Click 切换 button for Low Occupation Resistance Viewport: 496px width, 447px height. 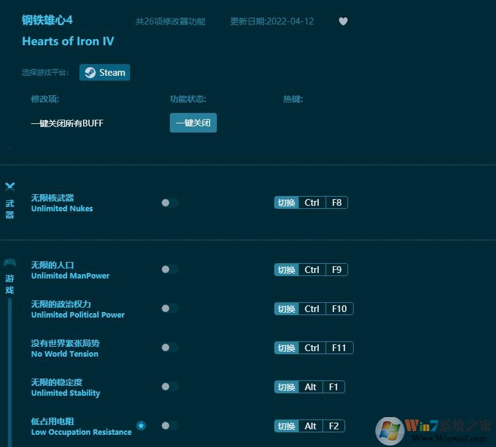pyautogui.click(x=286, y=426)
